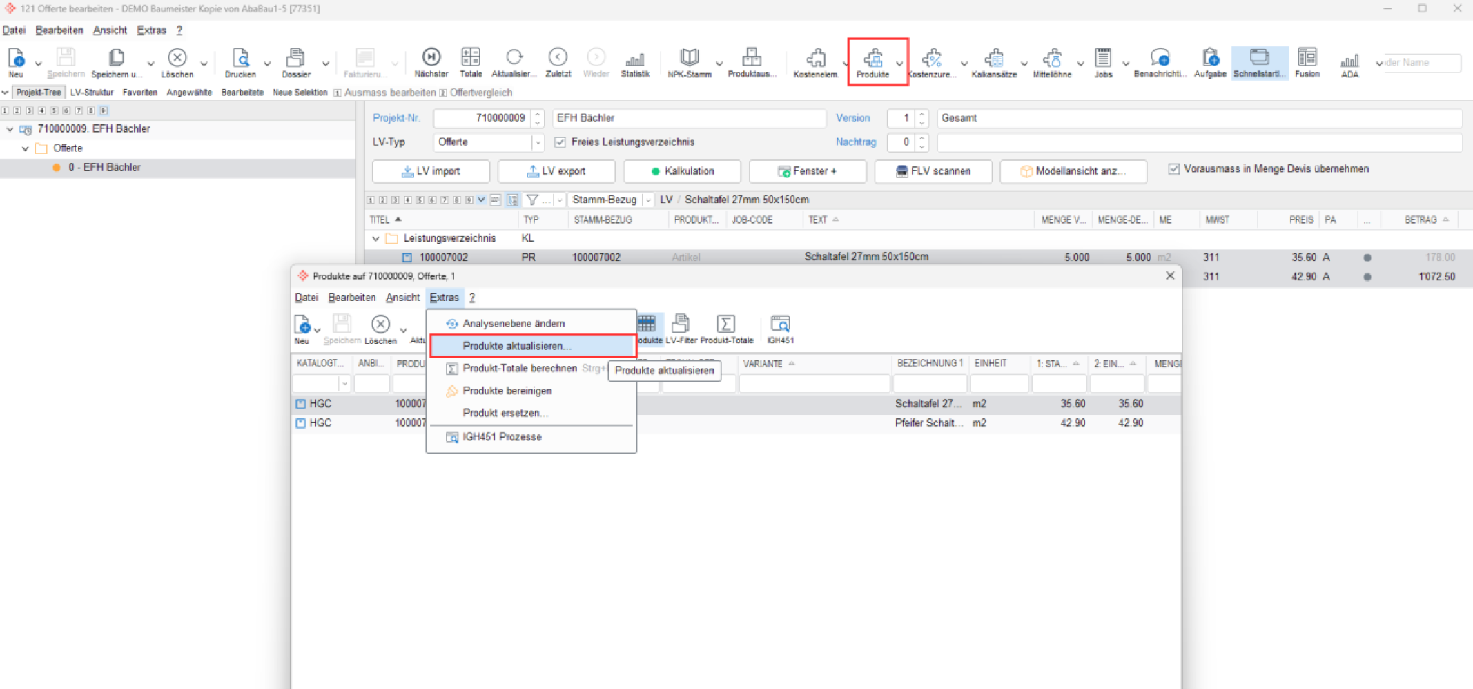The height and width of the screenshot is (689, 1473).
Task: Switch to Favoriten tab
Action: tap(140, 93)
